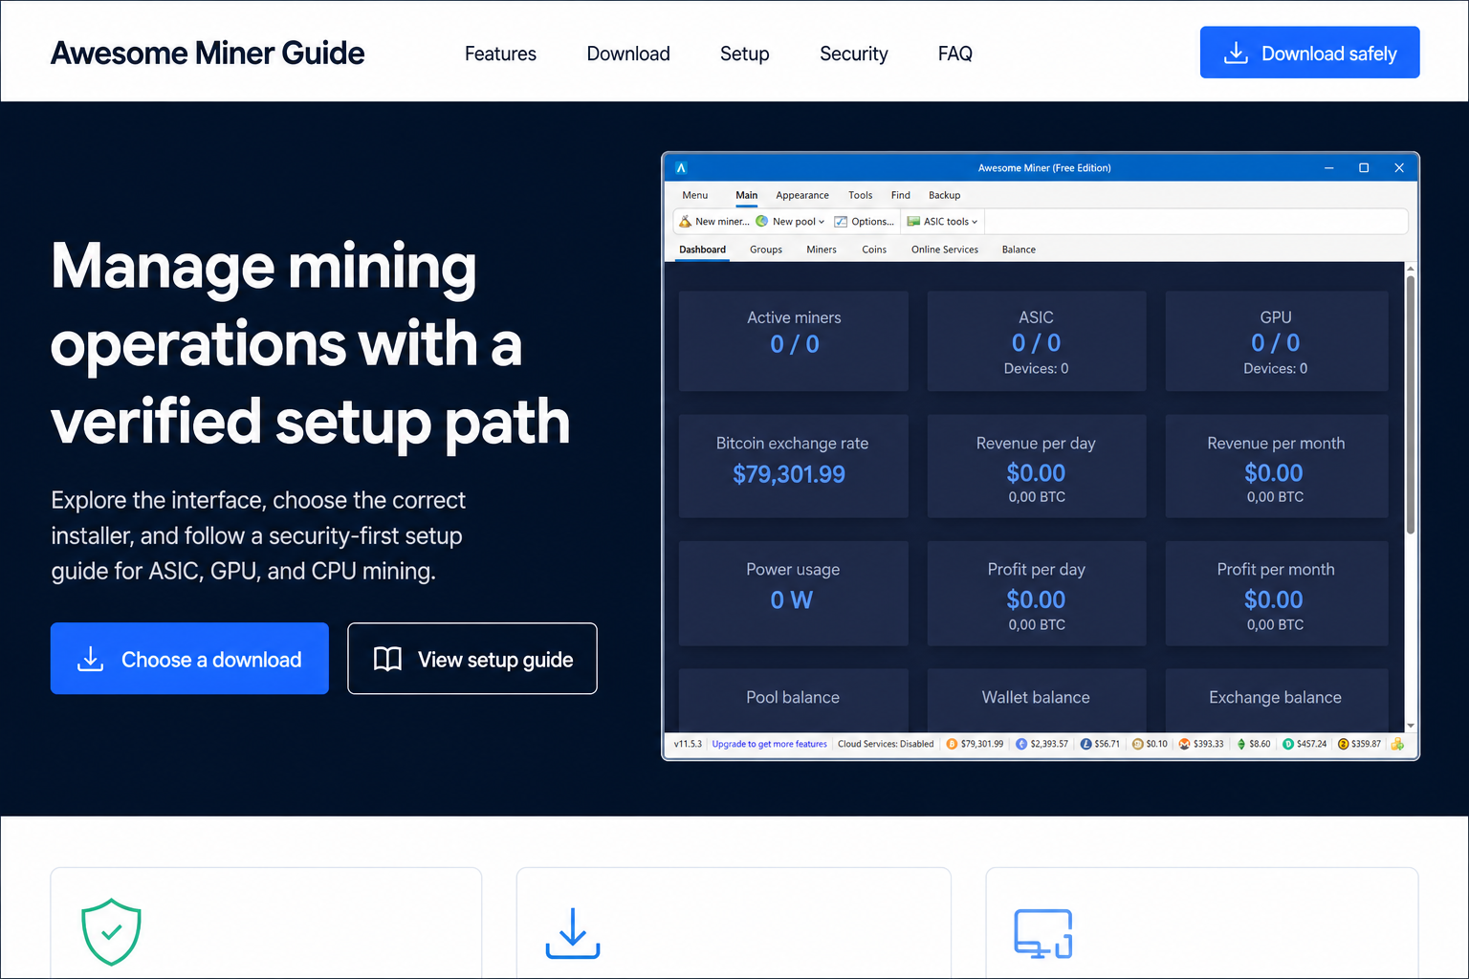Image resolution: width=1469 pixels, height=979 pixels.
Task: Click the Download safely button
Action: click(1310, 53)
